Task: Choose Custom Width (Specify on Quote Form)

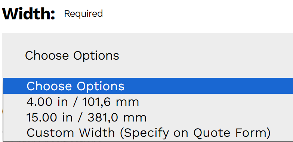Action: pyautogui.click(x=148, y=133)
